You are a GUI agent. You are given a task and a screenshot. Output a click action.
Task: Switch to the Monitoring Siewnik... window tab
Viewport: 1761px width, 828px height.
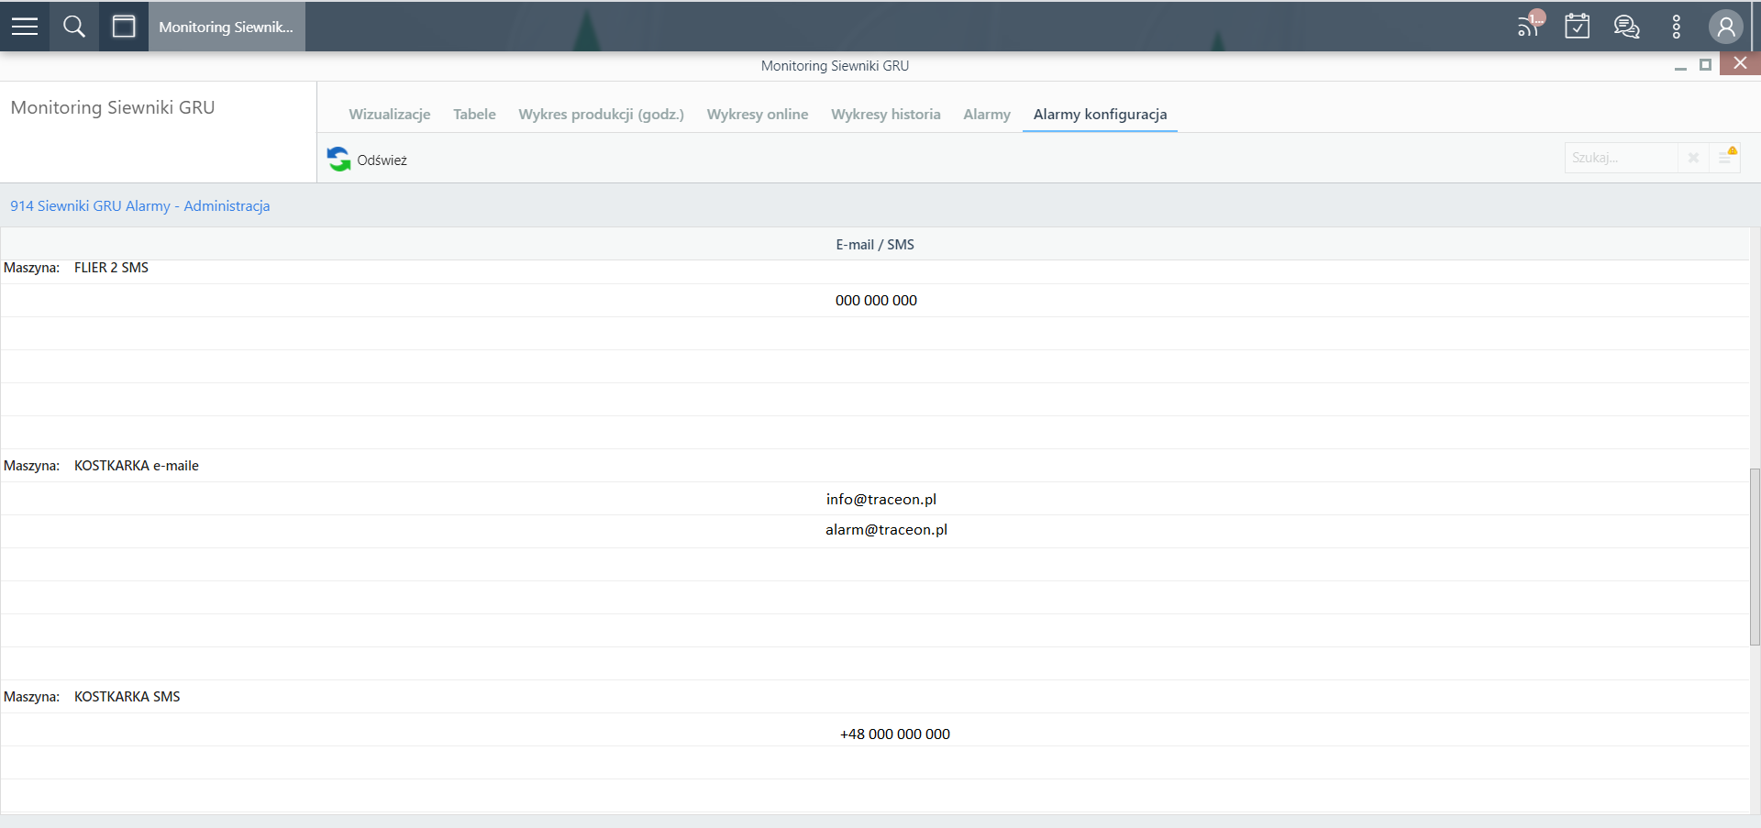227,27
